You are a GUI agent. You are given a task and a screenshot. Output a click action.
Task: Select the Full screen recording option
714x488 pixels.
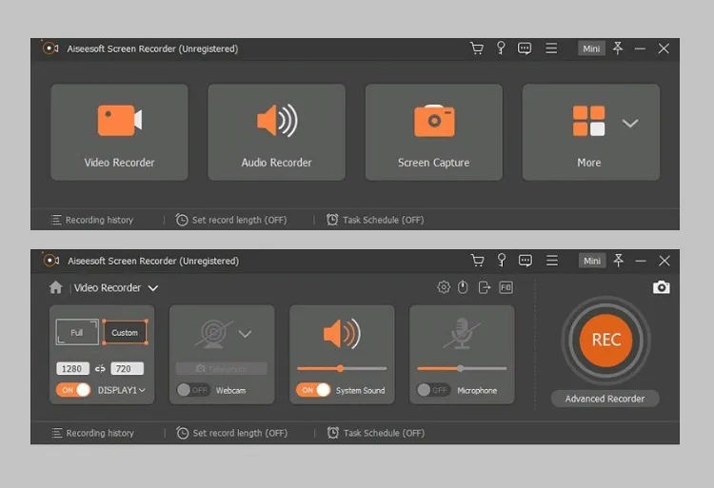[77, 332]
